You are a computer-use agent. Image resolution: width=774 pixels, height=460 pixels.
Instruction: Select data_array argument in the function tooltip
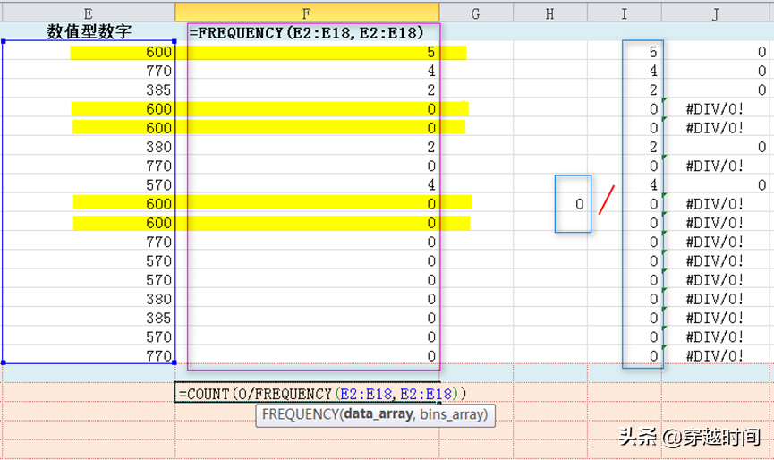pyautogui.click(x=378, y=414)
